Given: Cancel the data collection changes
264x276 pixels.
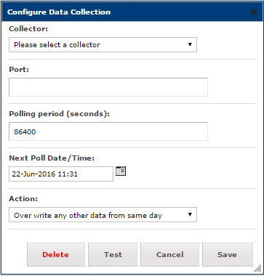Looking at the screenshot, I should tap(169, 255).
